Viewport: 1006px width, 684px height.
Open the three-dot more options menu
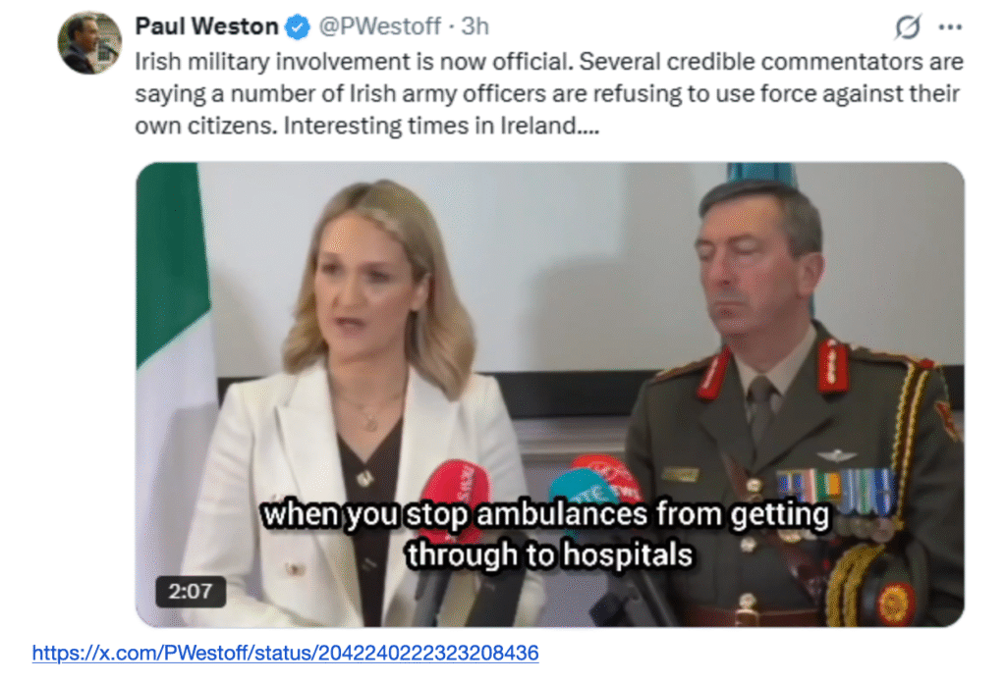click(x=950, y=26)
